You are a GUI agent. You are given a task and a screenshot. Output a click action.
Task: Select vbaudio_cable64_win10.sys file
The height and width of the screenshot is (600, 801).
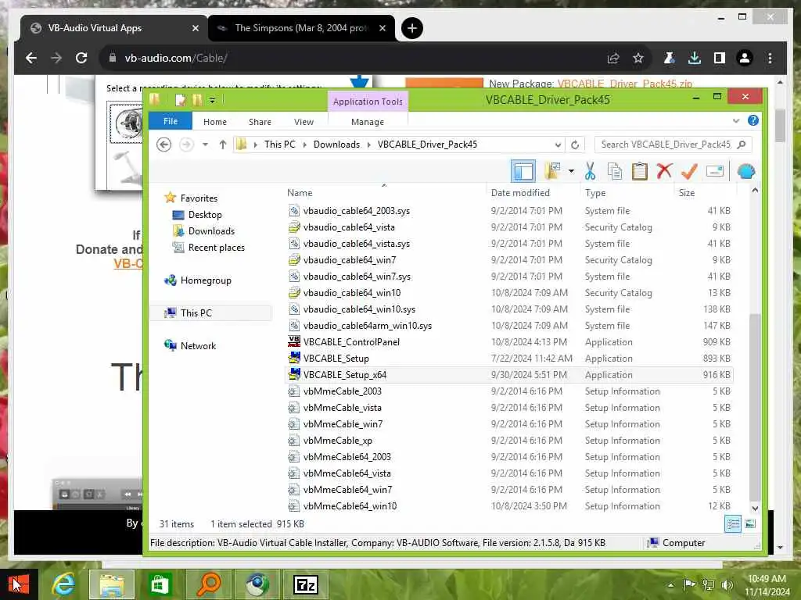point(359,309)
